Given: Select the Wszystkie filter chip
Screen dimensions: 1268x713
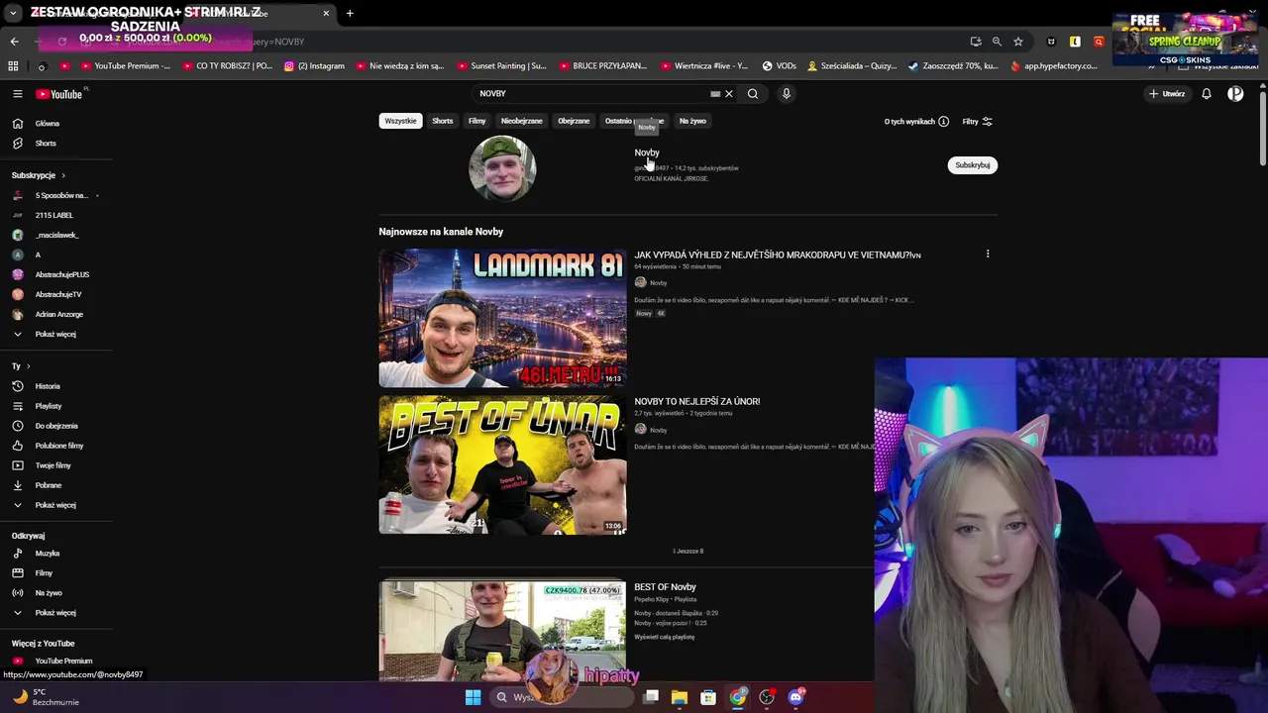Looking at the screenshot, I should click(400, 121).
